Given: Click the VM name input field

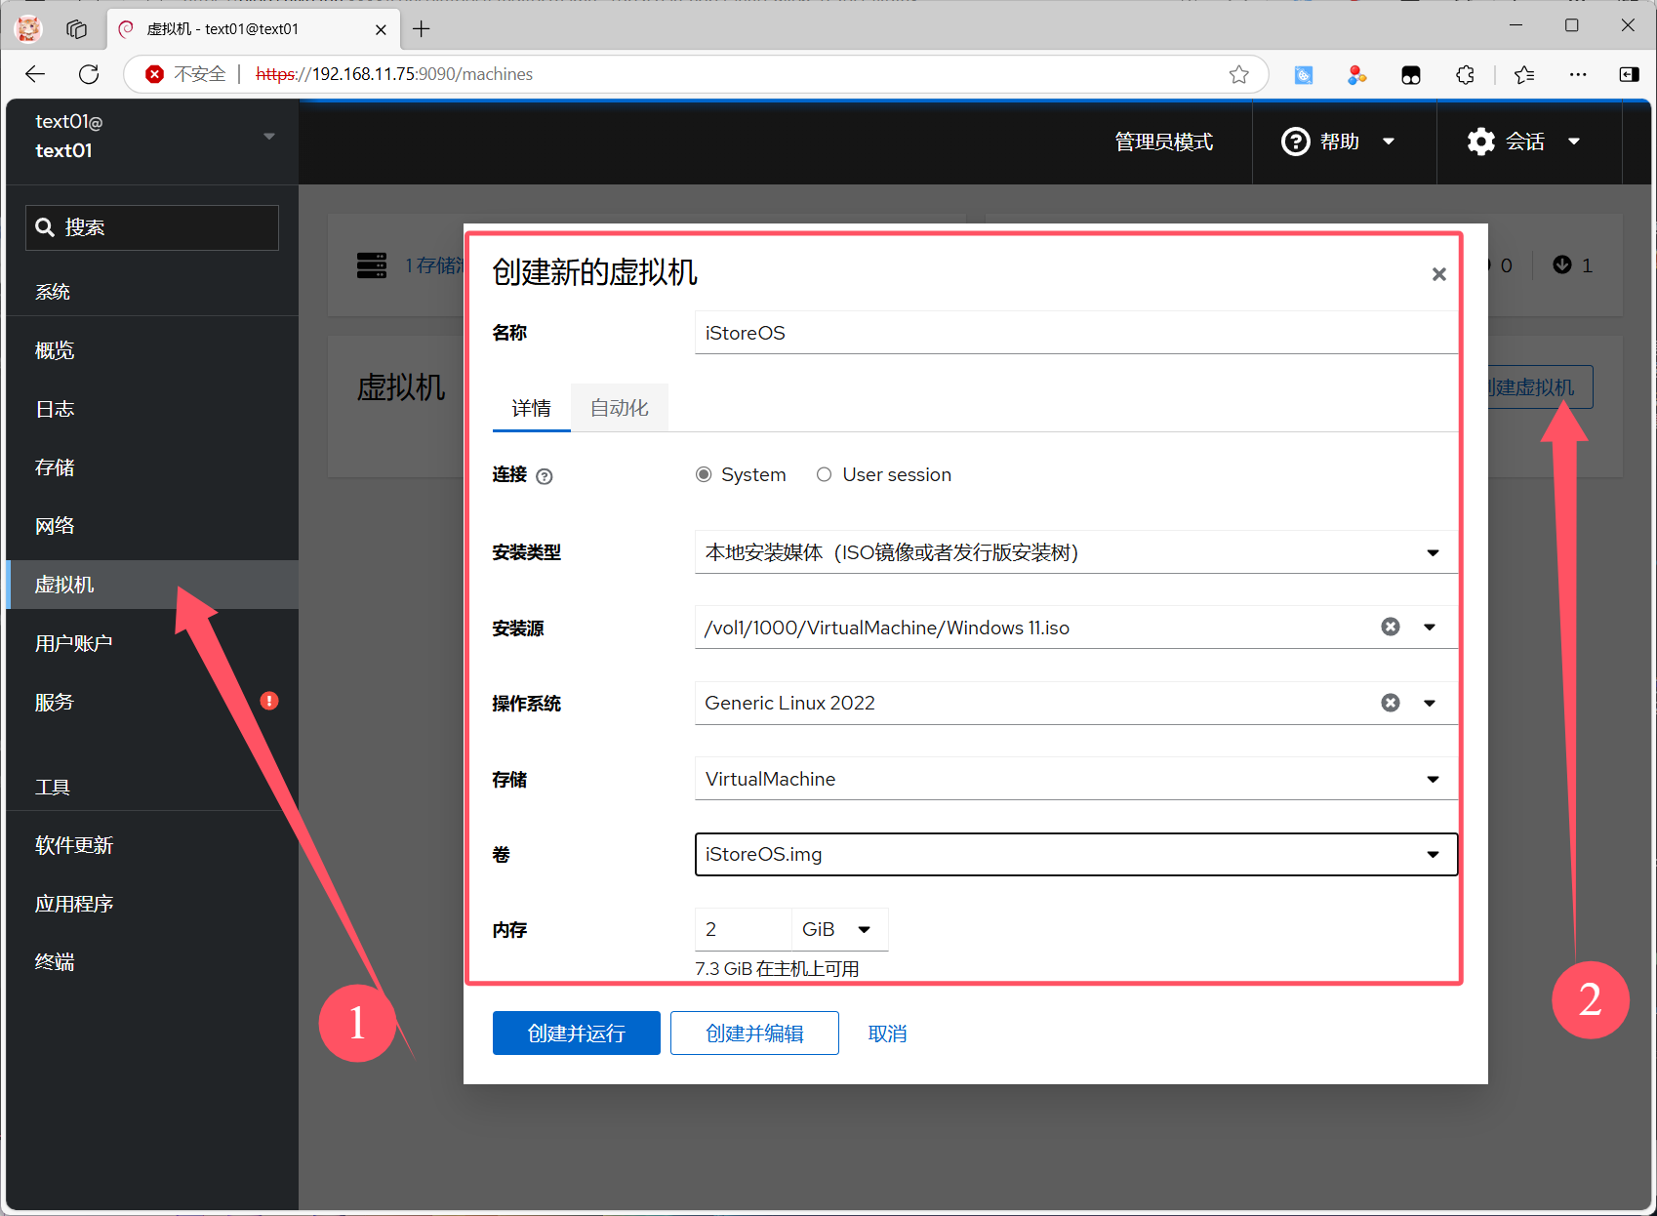Looking at the screenshot, I should coord(1075,333).
